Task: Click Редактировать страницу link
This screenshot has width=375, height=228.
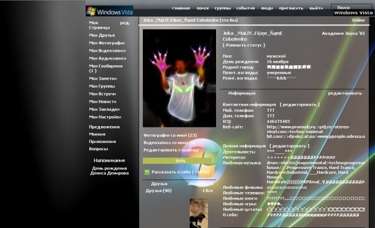Action: 171,150
